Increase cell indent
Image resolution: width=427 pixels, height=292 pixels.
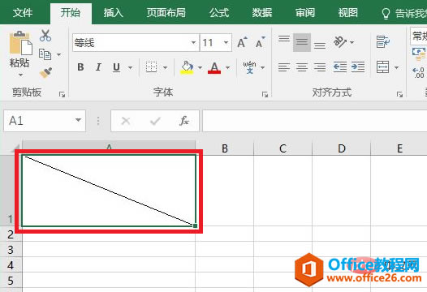tap(358, 67)
